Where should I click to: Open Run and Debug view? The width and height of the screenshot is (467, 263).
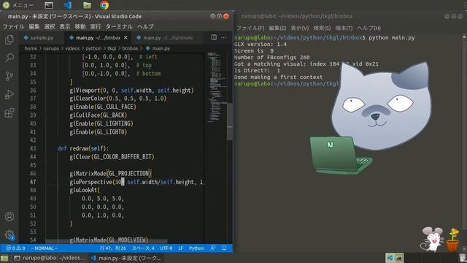point(9,94)
